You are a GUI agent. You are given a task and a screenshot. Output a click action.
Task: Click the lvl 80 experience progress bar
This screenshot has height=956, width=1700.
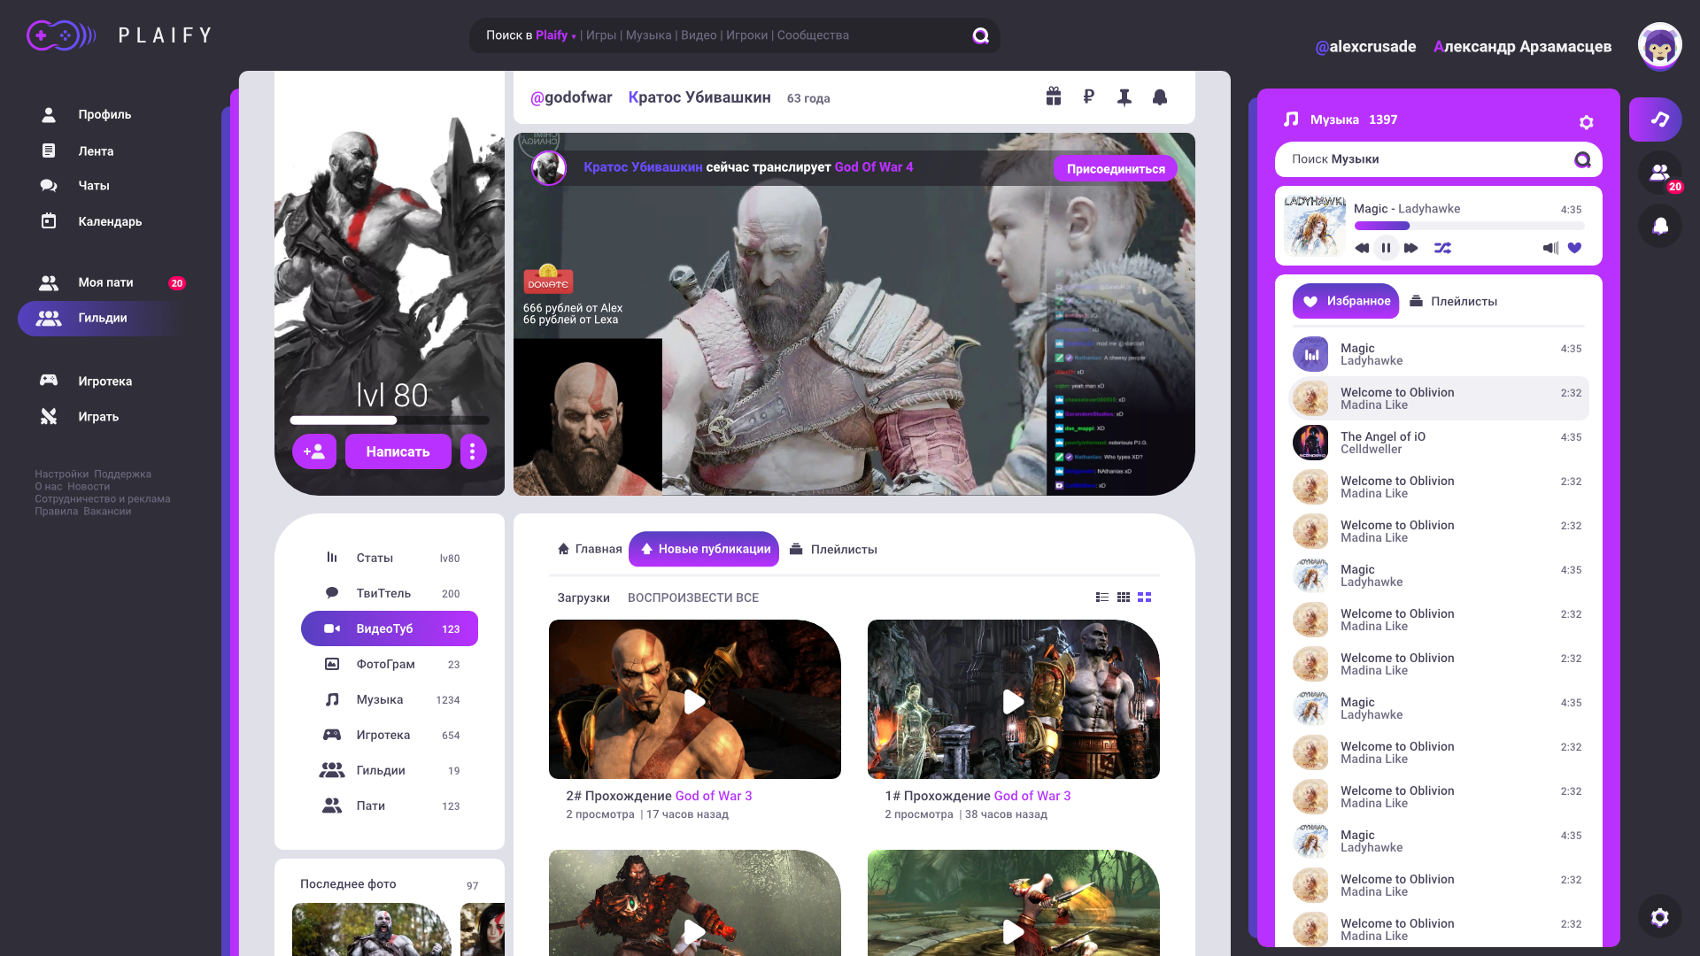pos(390,420)
